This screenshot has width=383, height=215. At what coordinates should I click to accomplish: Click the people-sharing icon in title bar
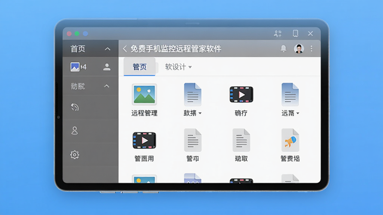pos(278,33)
